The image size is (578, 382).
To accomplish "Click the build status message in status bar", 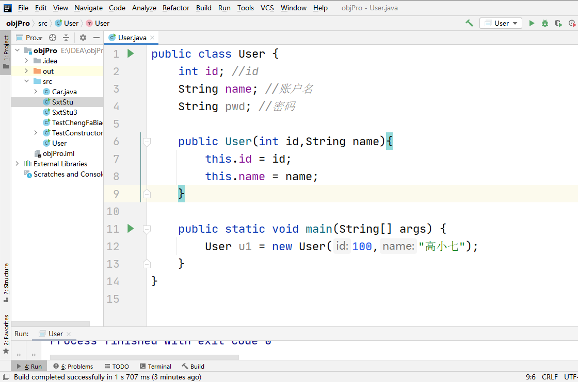I will [107, 377].
